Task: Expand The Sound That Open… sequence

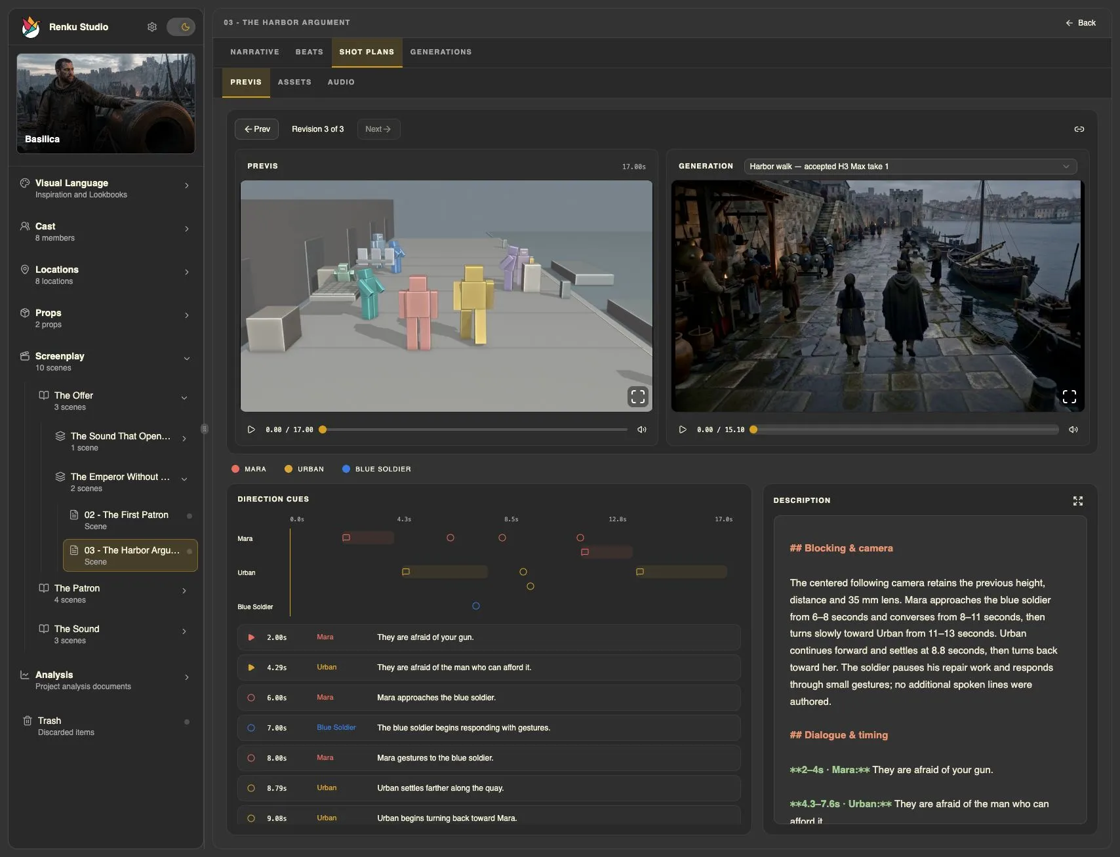Action: click(x=184, y=439)
